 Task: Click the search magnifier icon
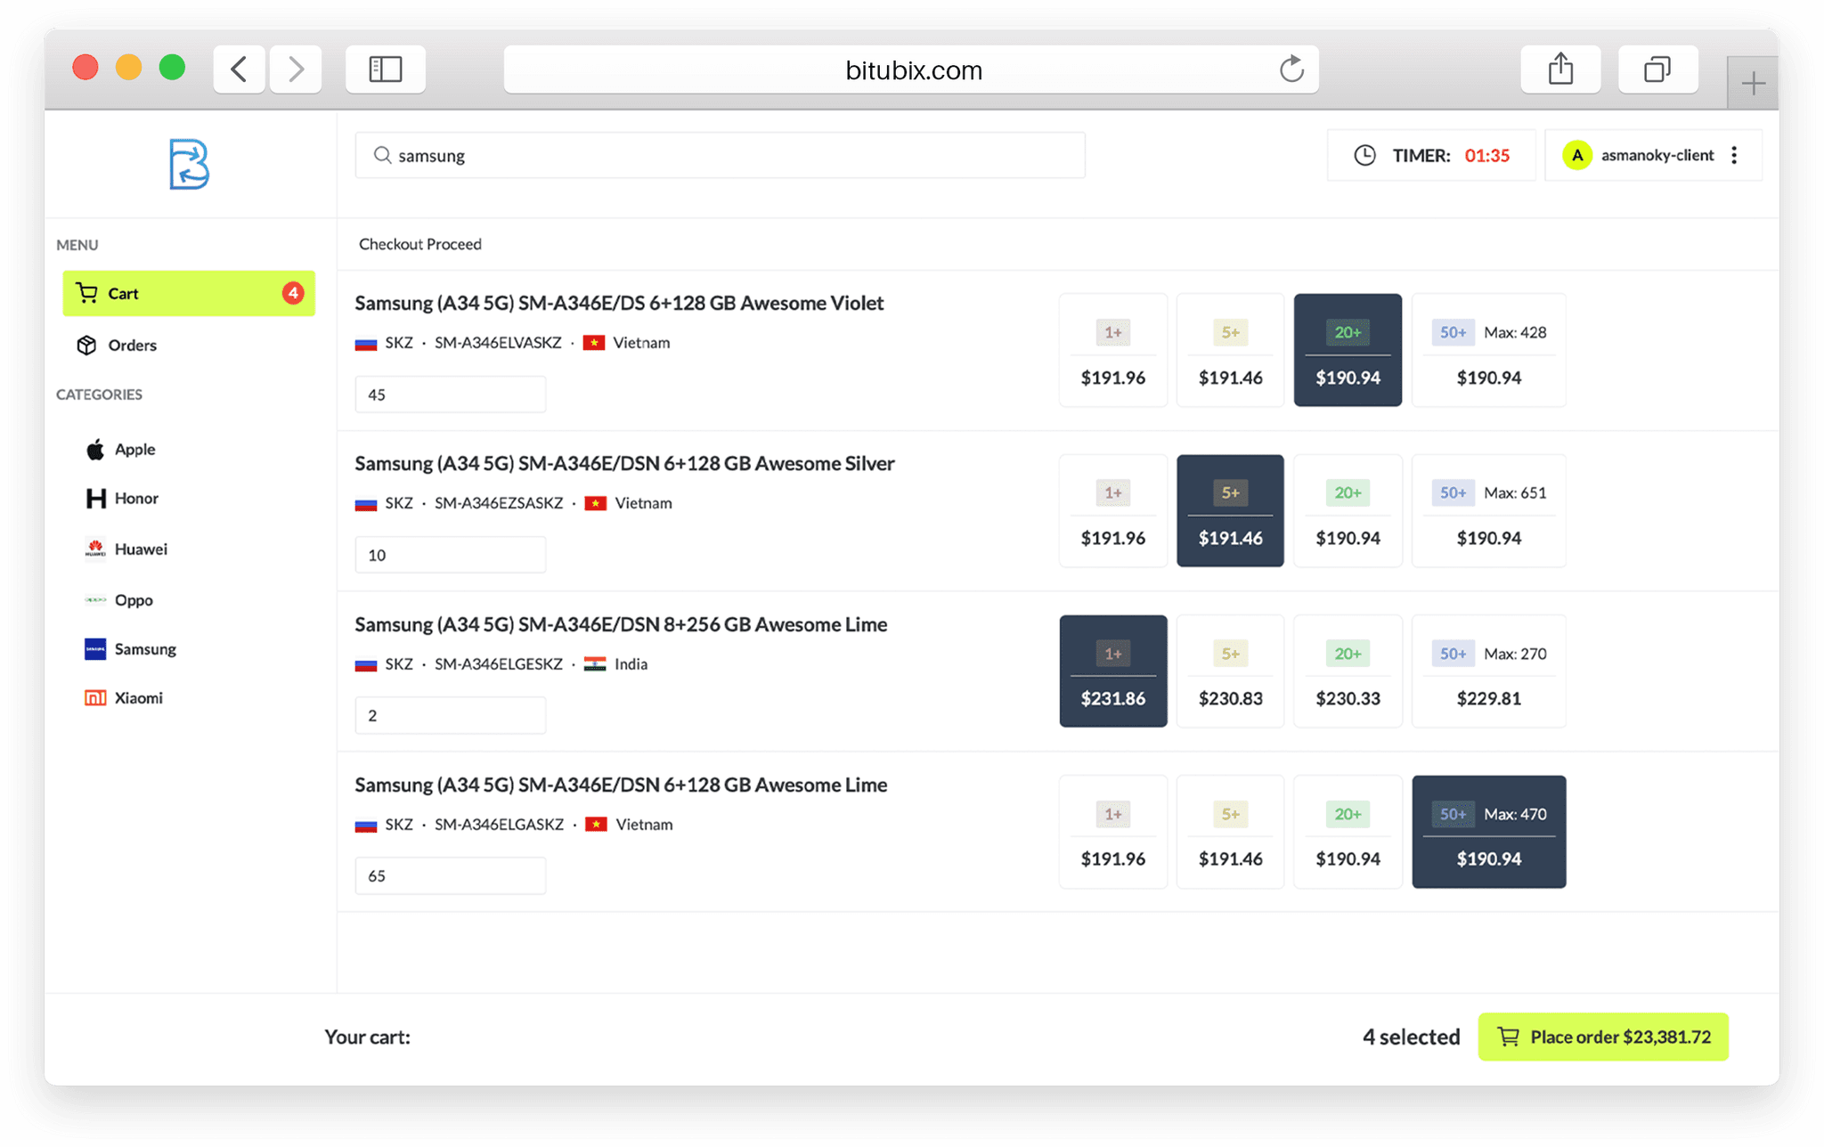(x=382, y=155)
